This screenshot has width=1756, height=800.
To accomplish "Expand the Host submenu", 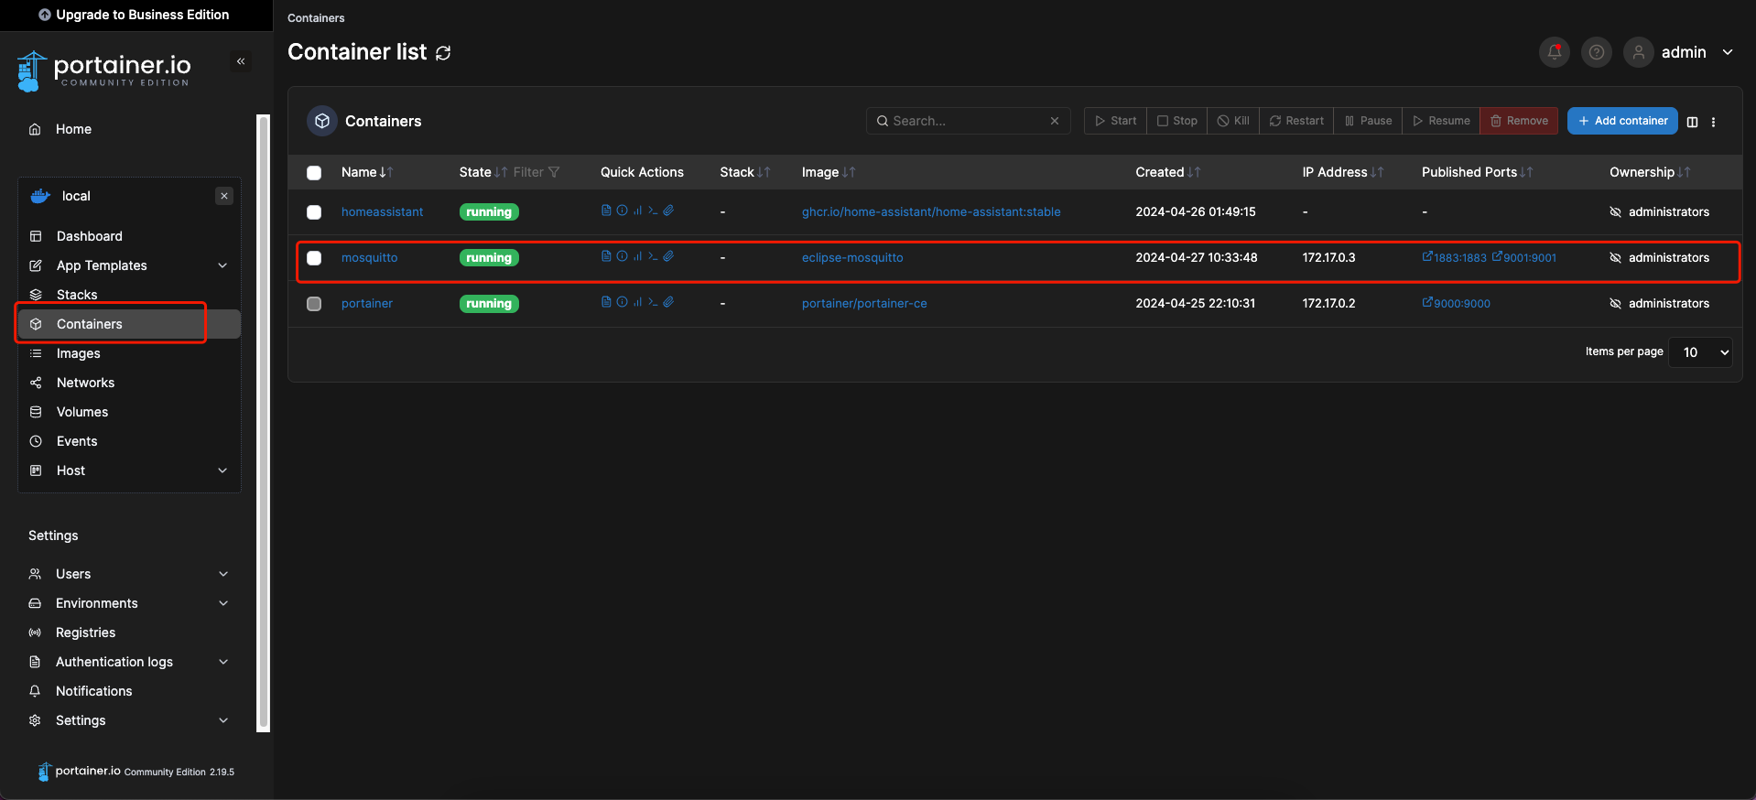I will pyautogui.click(x=222, y=470).
